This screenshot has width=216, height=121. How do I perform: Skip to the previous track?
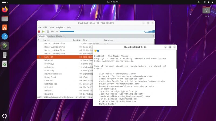pos(52,31)
